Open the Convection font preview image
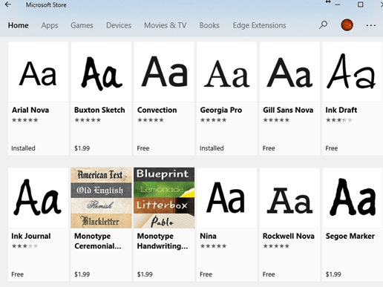The height and width of the screenshot is (287, 383). [x=164, y=72]
